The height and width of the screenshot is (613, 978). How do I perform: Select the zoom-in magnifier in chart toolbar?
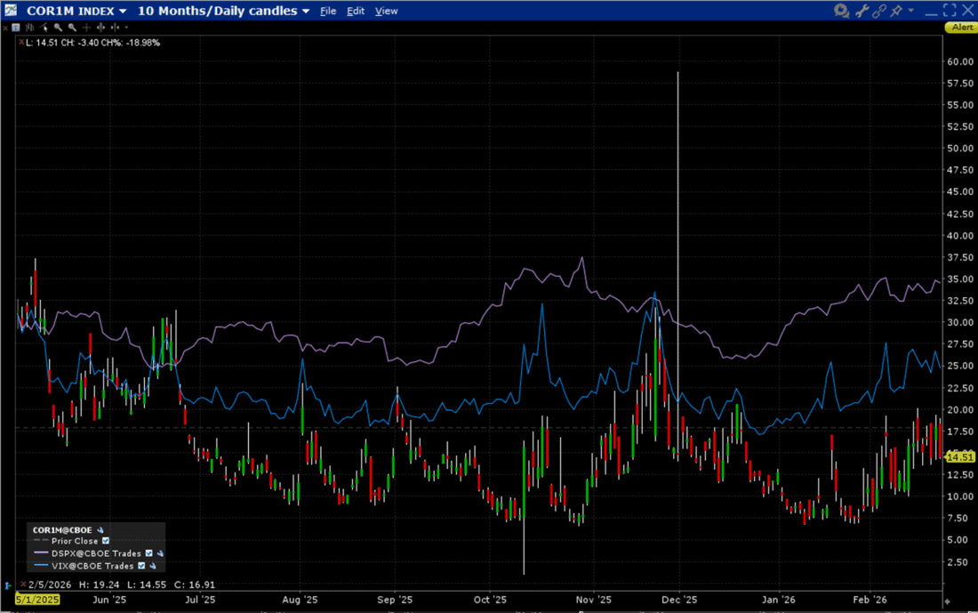pyautogui.click(x=58, y=28)
